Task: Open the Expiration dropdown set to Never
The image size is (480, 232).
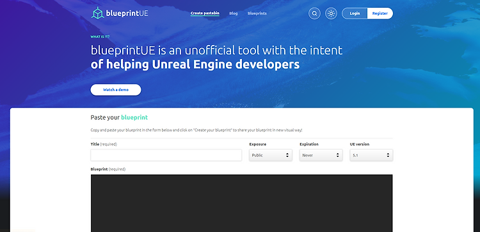Action: pos(321,155)
